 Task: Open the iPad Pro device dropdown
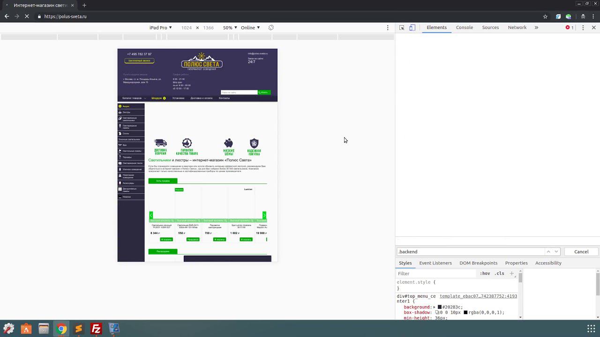[x=161, y=28]
